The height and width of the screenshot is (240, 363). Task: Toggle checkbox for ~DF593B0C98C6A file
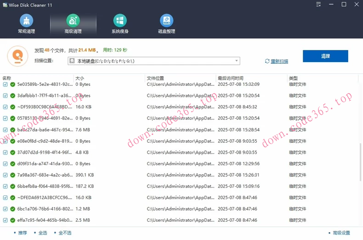(5, 107)
